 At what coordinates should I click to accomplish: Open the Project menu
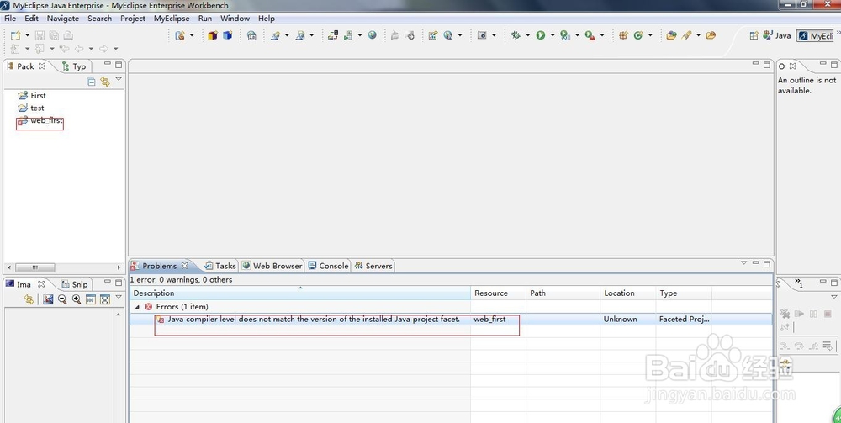[133, 19]
